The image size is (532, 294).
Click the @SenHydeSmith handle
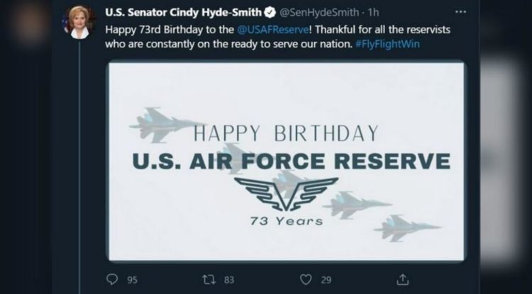click(x=316, y=13)
